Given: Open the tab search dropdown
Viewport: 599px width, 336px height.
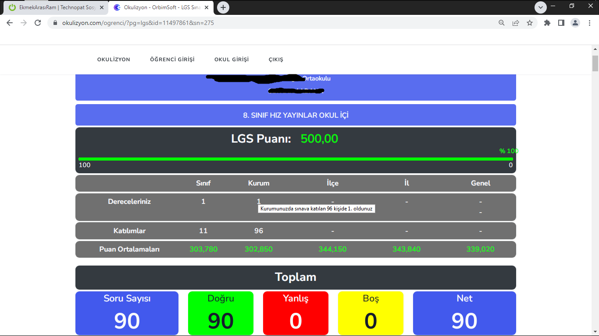Looking at the screenshot, I should 541,7.
